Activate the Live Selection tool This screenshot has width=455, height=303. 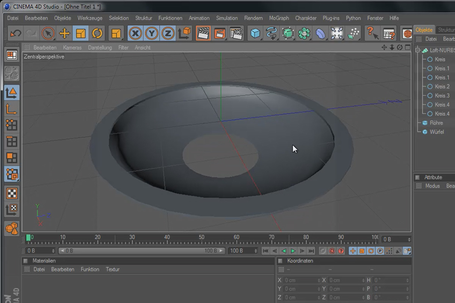[48, 34]
